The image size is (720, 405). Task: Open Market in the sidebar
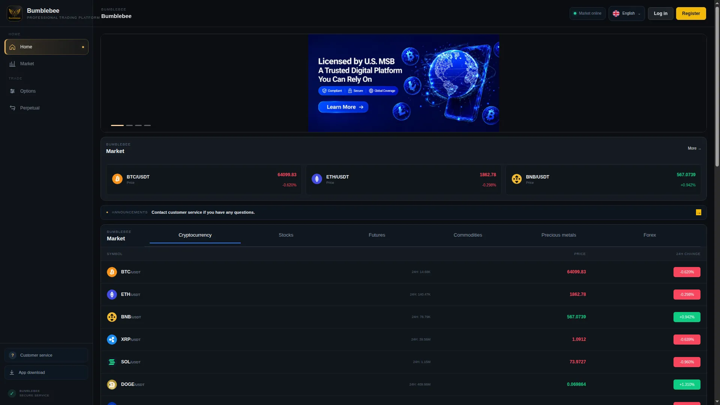click(46, 64)
